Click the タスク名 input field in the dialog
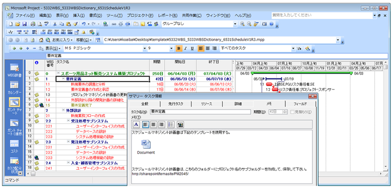 pyautogui.click(x=200, y=112)
